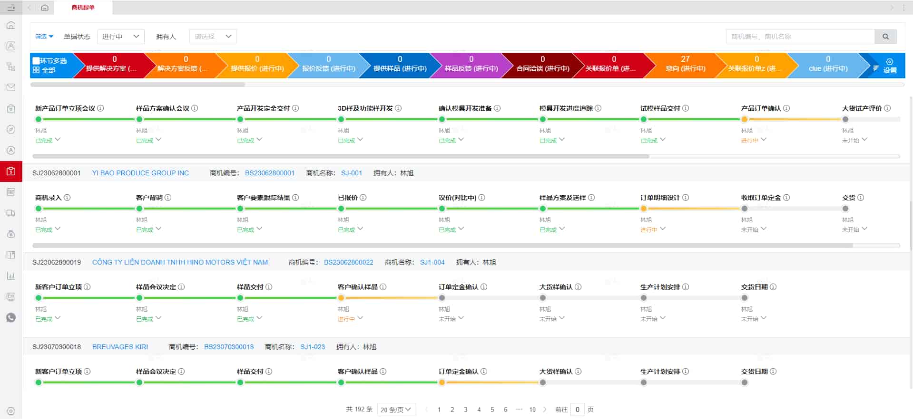This screenshot has width=913, height=419.
Task: Open the settings gear at sidebar bottom
Action: [x=11, y=411]
